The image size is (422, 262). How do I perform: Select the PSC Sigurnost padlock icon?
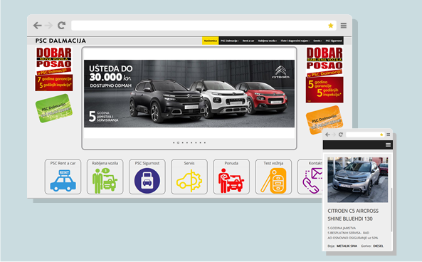[x=147, y=180]
